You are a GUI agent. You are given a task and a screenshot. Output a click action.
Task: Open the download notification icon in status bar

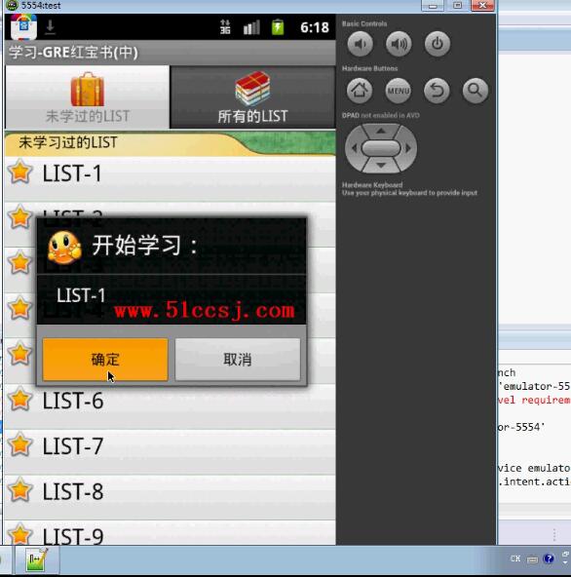pyautogui.click(x=51, y=27)
